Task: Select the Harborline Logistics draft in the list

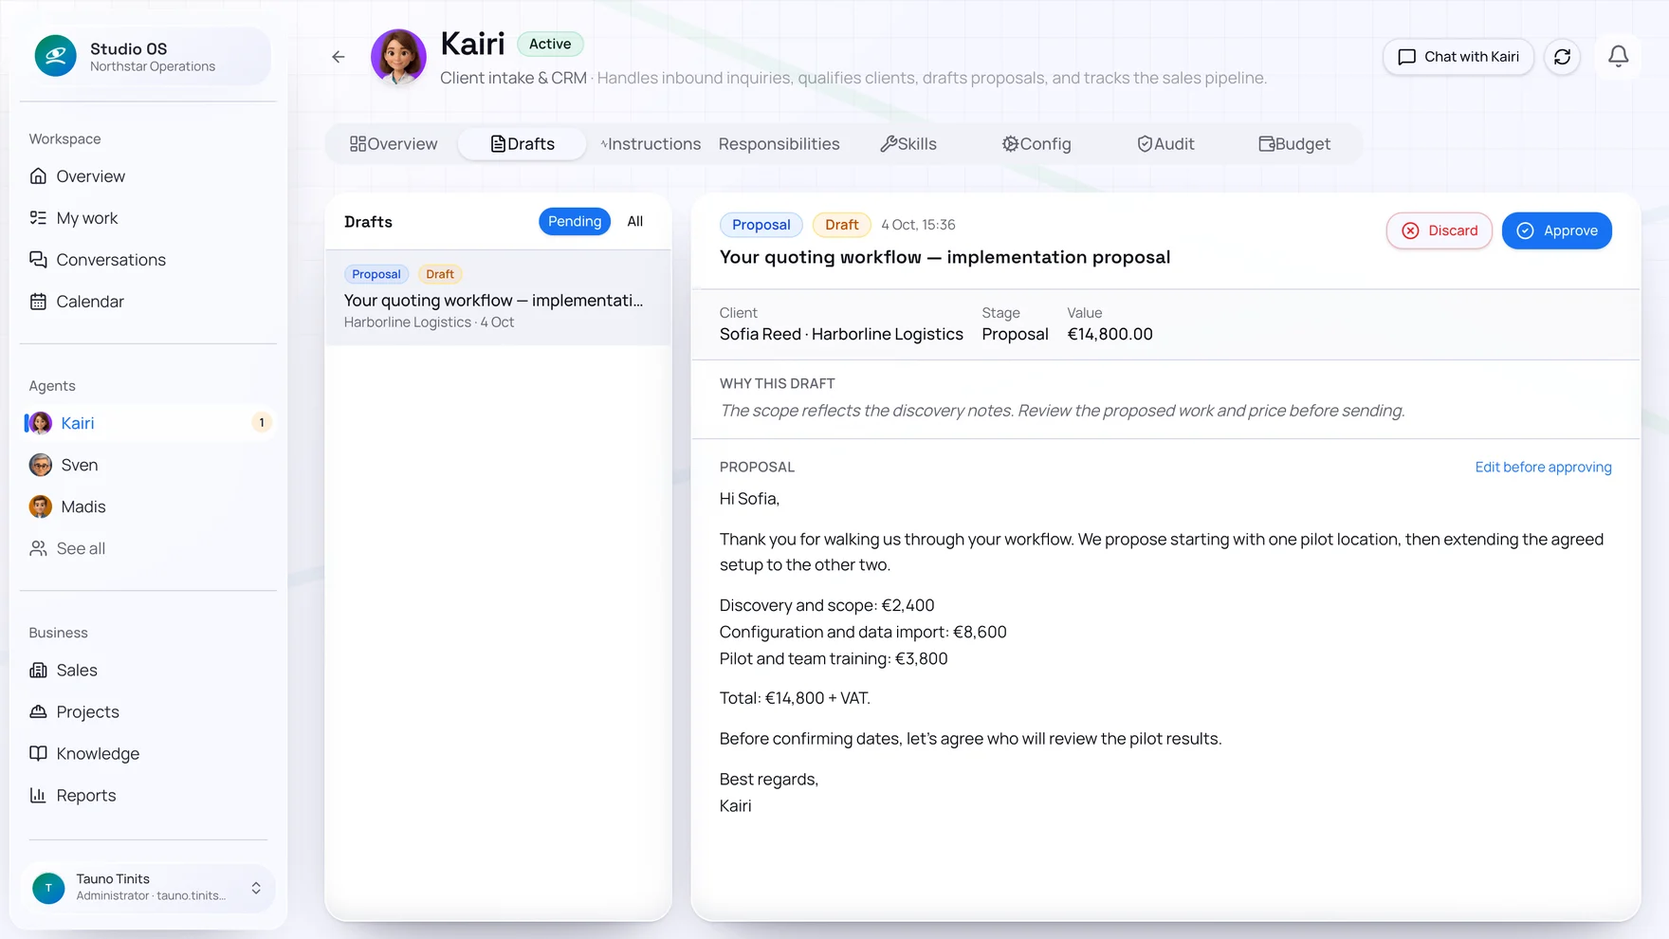Action: 498,298
